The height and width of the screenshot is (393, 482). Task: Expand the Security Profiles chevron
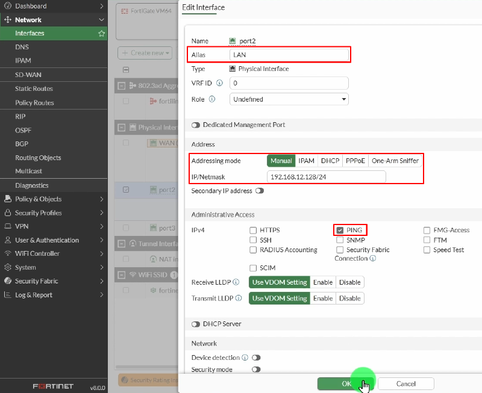(101, 212)
